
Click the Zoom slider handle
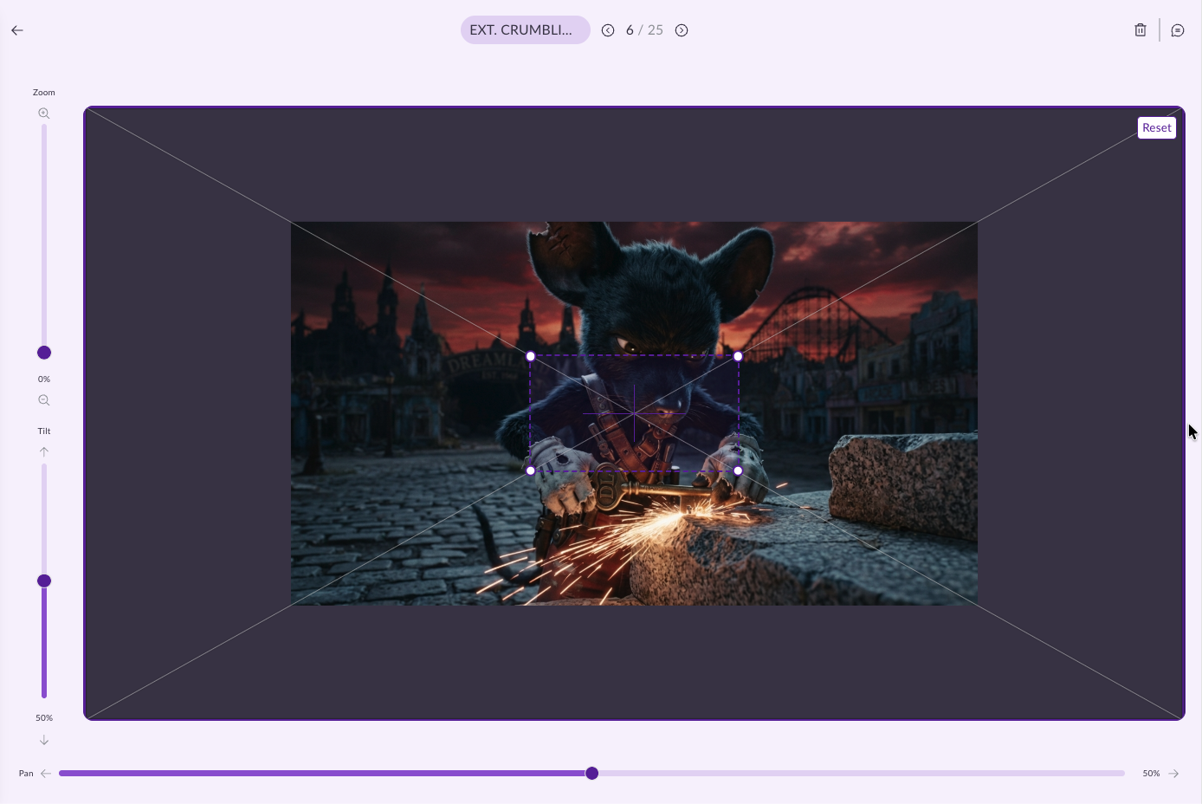pyautogui.click(x=44, y=353)
